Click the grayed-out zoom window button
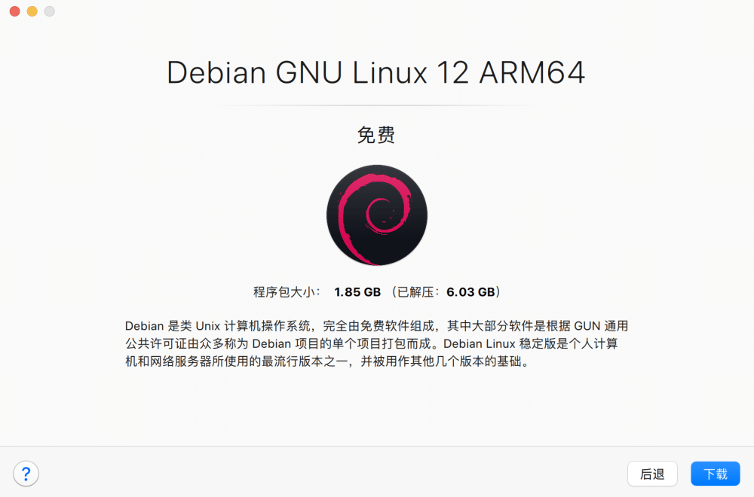 (x=50, y=11)
